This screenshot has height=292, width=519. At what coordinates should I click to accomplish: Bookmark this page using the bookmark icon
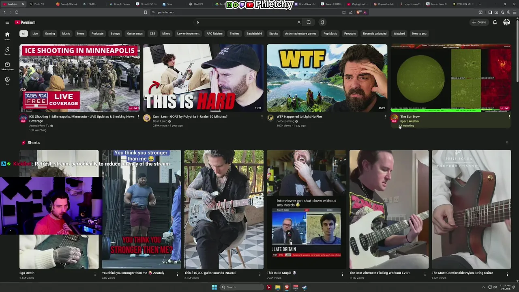point(145,12)
